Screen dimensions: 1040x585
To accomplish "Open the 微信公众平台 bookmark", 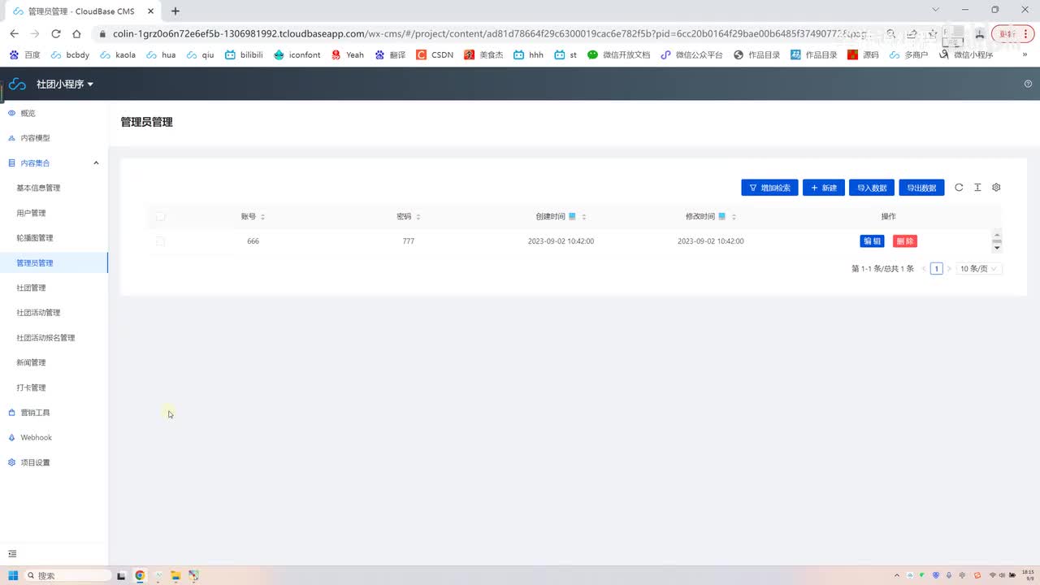I will pos(691,54).
